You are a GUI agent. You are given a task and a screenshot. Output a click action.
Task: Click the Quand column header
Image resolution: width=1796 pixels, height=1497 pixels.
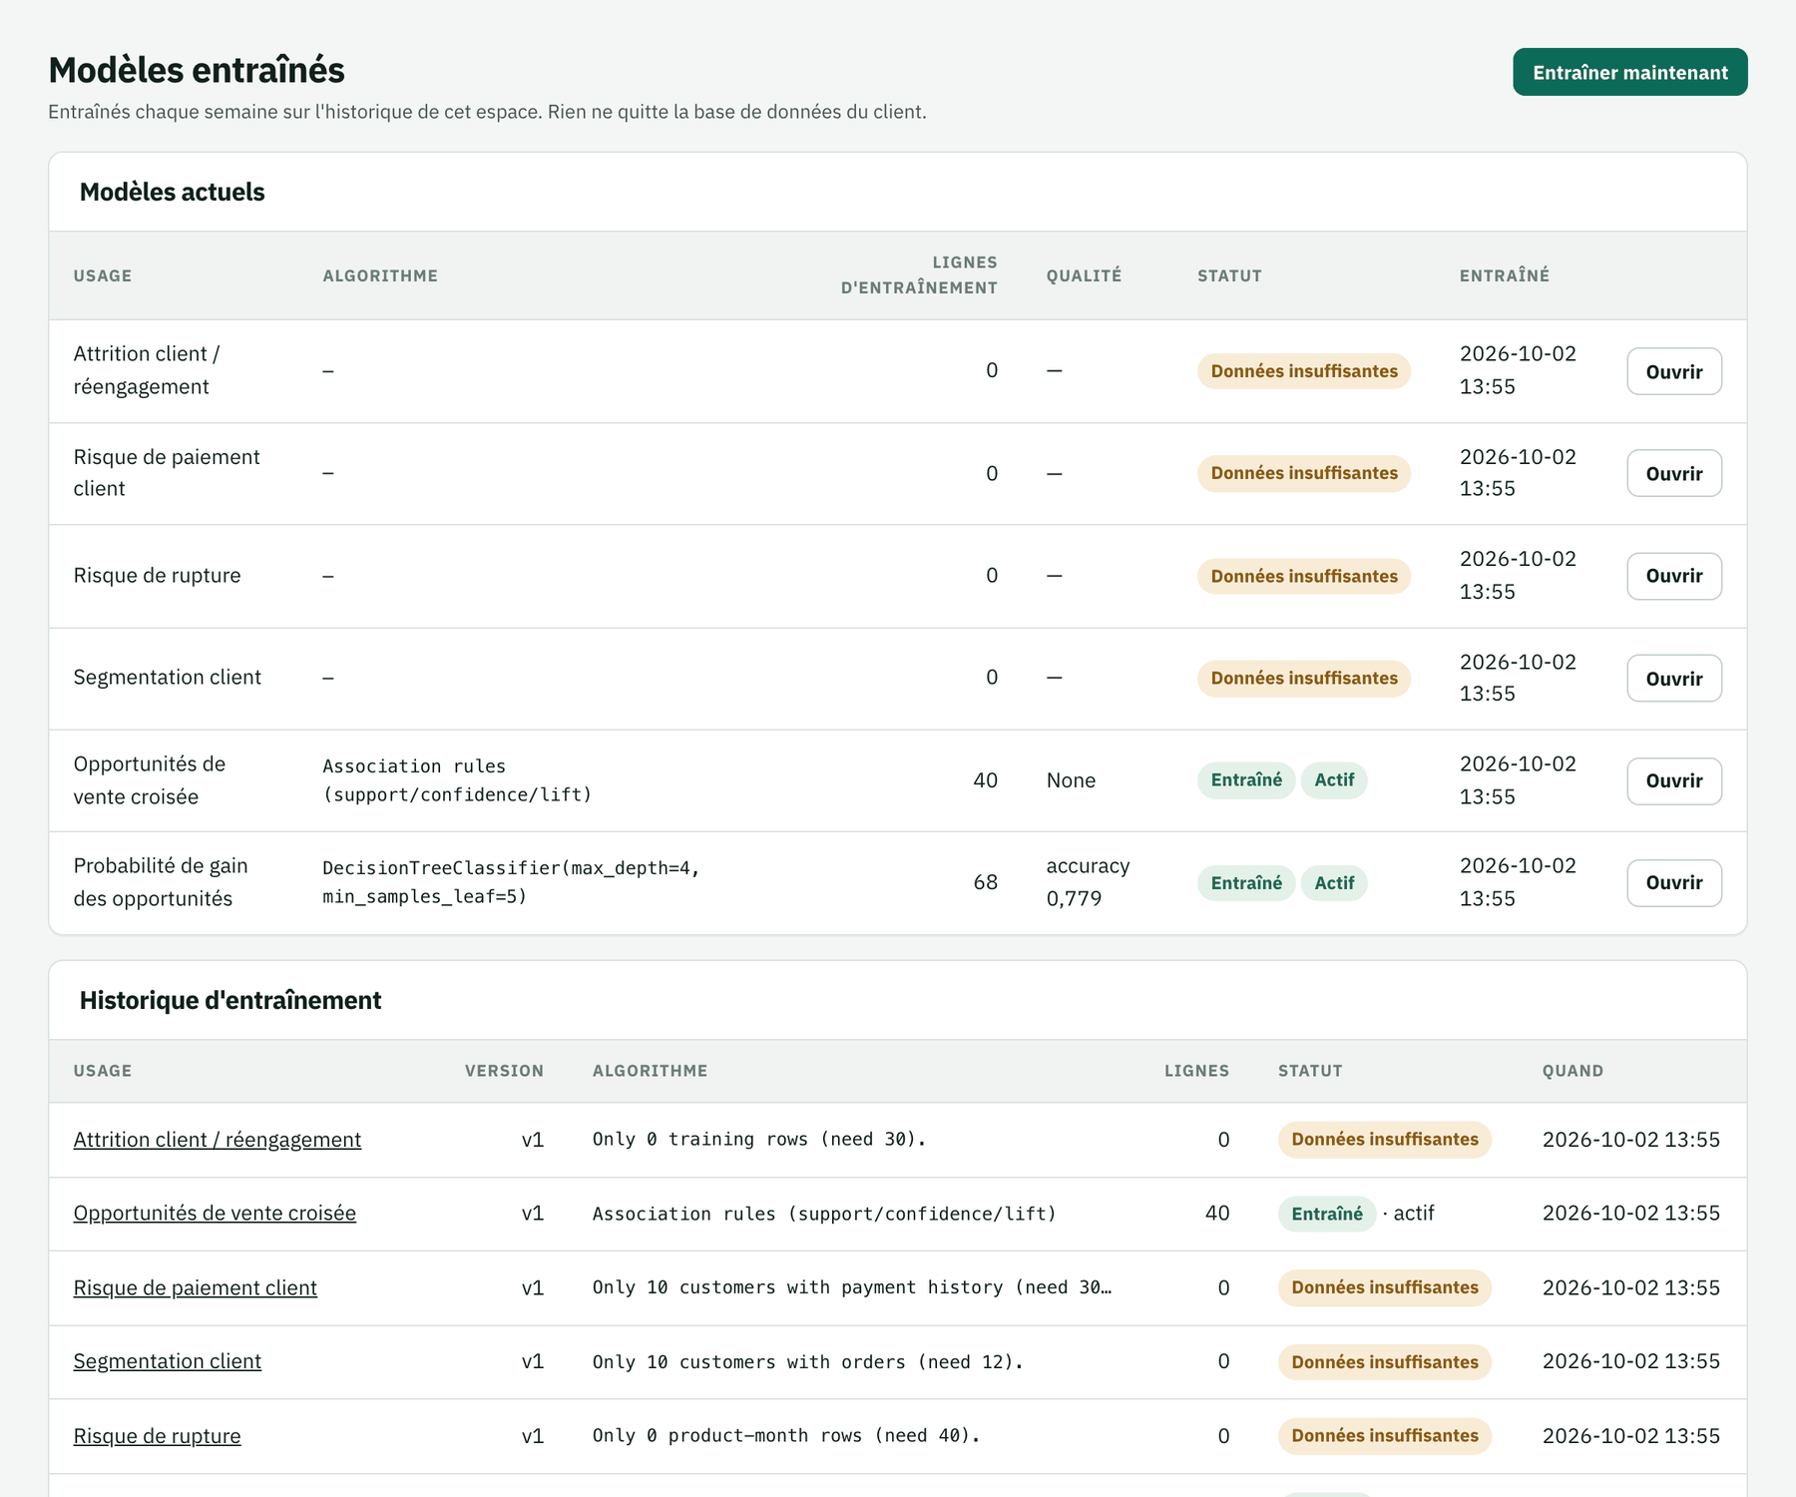[1572, 1071]
